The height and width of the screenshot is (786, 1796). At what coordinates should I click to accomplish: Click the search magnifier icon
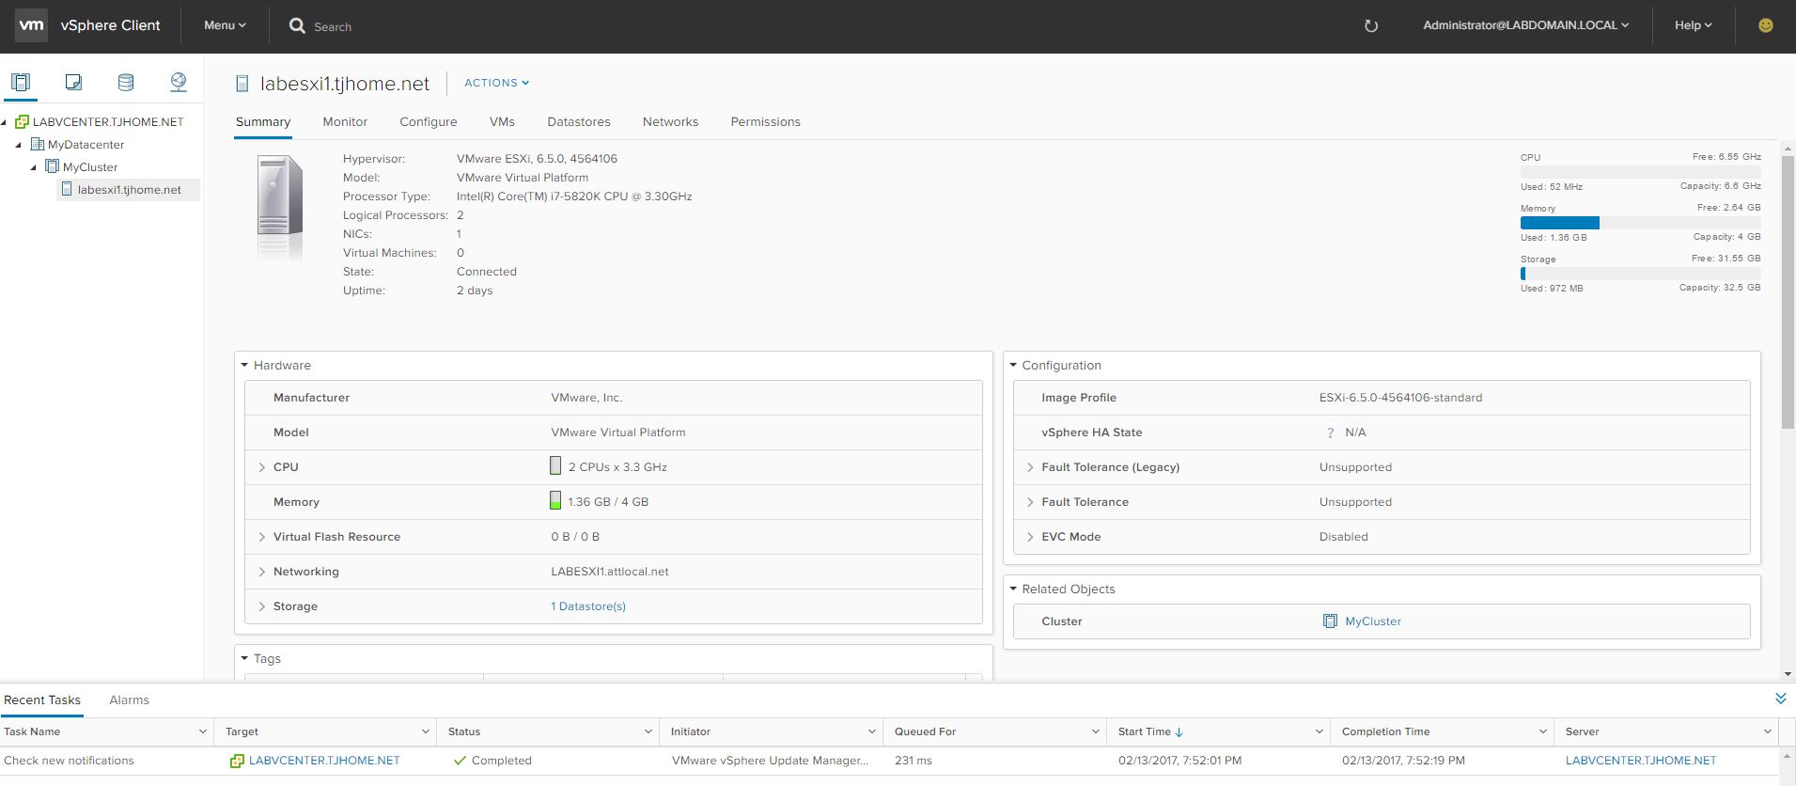coord(297,26)
